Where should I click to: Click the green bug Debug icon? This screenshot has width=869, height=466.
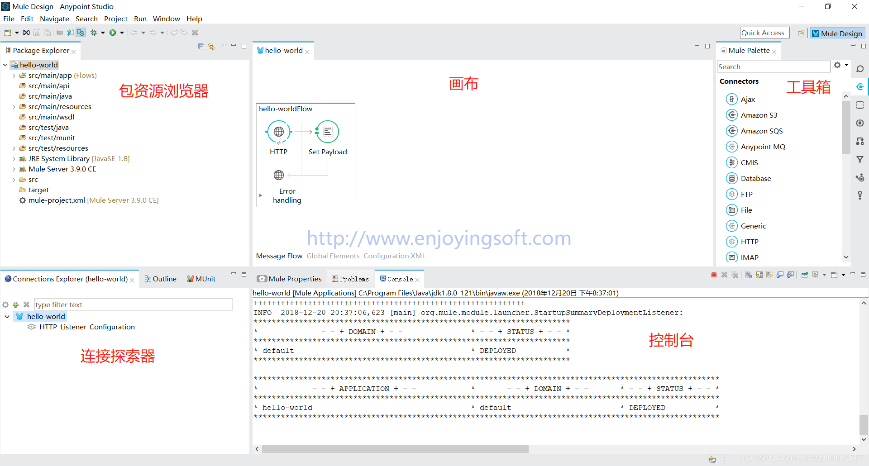coord(94,33)
